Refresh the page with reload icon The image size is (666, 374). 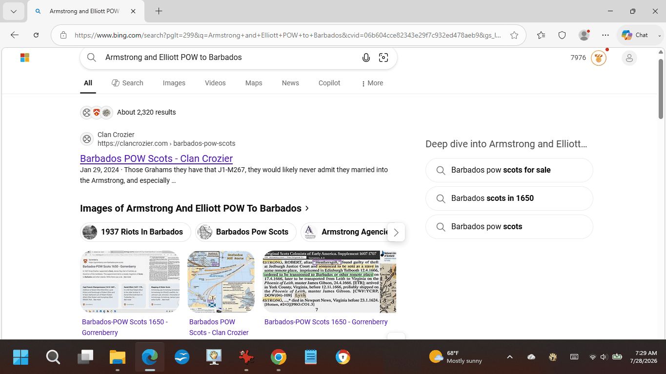point(36,35)
